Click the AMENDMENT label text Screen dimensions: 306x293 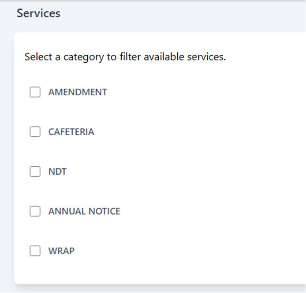78,92
